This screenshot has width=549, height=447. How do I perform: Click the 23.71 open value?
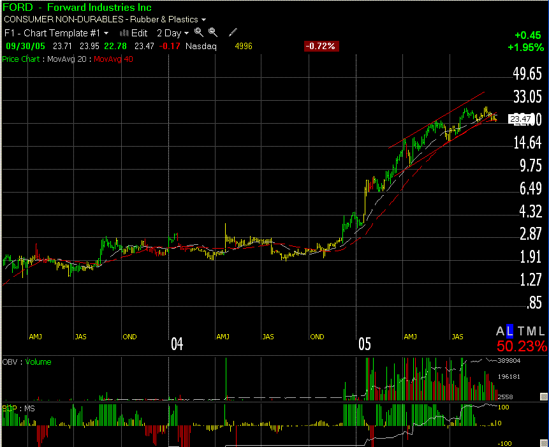[x=62, y=46]
